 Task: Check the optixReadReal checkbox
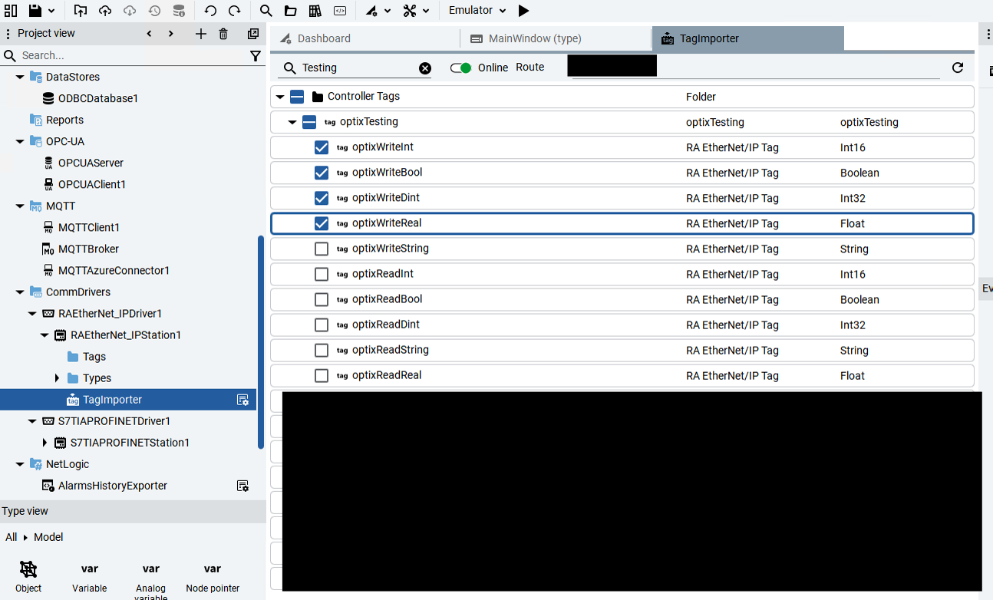point(322,375)
